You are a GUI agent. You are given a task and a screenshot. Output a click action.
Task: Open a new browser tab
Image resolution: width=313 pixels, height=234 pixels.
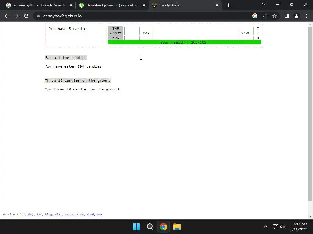click(229, 5)
